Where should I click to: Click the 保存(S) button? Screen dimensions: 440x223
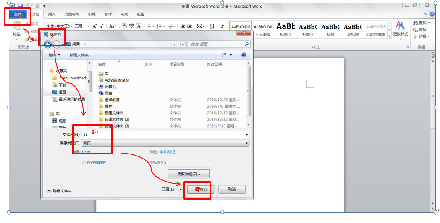[200, 190]
